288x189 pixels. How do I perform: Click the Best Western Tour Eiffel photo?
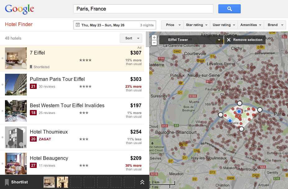(16, 111)
